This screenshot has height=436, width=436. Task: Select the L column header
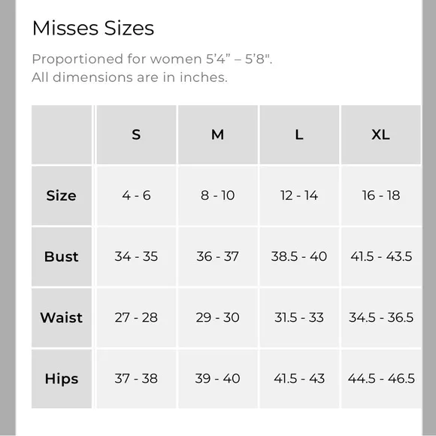coord(299,135)
